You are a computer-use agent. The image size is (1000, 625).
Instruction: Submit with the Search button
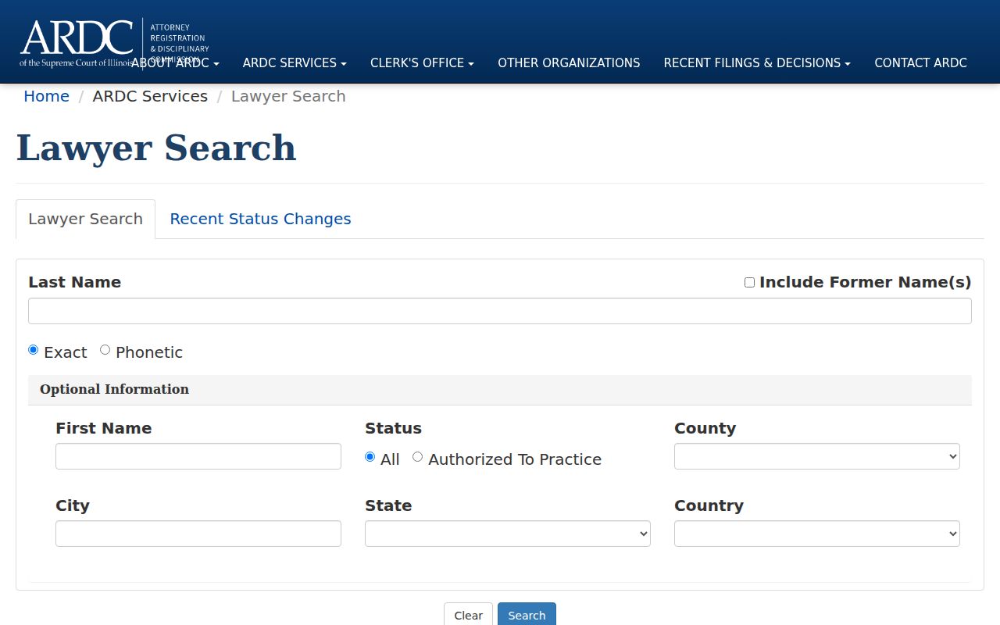(x=527, y=614)
